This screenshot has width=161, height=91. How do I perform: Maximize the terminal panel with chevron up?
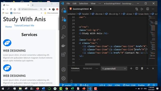pyautogui.click(x=148, y=69)
